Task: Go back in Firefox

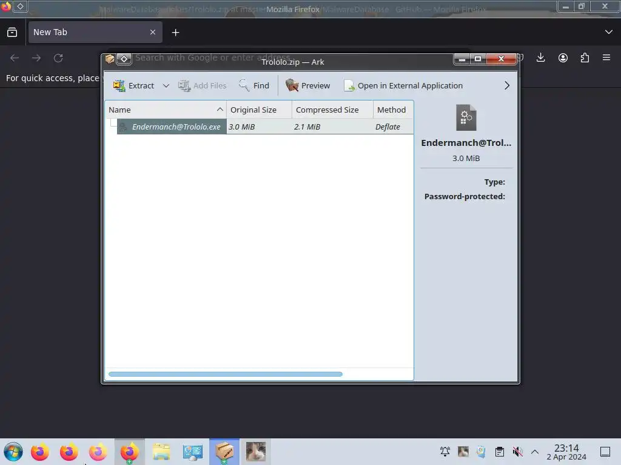Action: click(15, 58)
